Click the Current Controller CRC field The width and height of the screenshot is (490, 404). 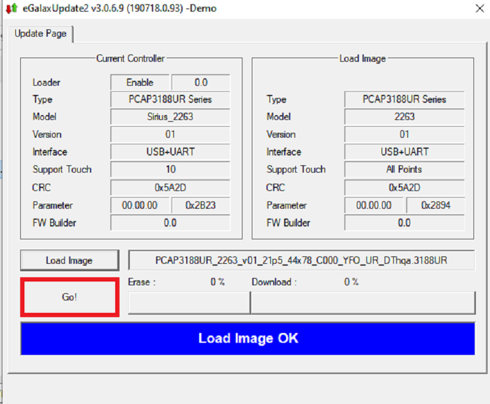pos(170,187)
